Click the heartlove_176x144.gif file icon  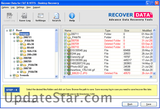point(69,70)
